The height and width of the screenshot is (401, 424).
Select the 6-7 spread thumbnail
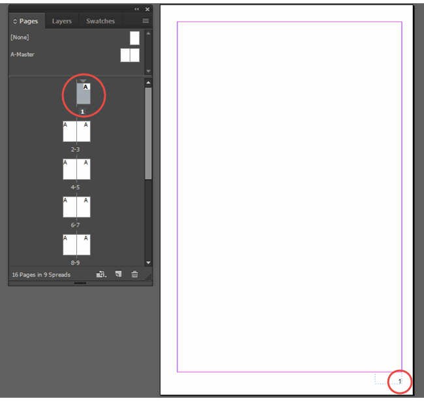tap(76, 207)
